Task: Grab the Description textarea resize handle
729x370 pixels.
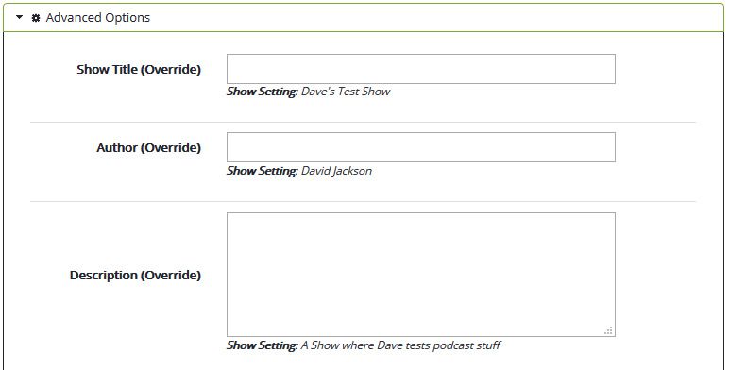Action: (x=608, y=330)
